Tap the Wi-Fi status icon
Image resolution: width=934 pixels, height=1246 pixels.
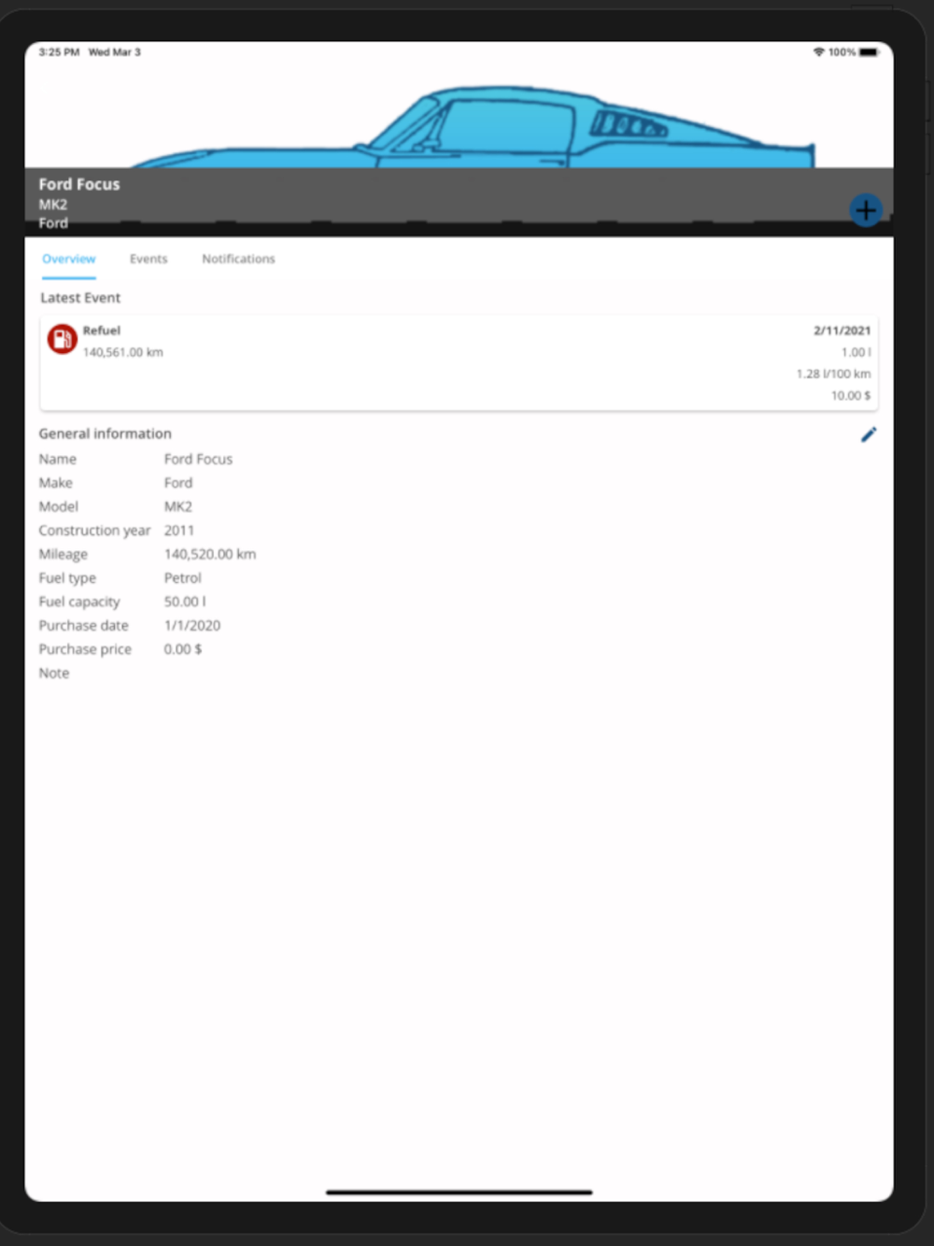[x=818, y=52]
